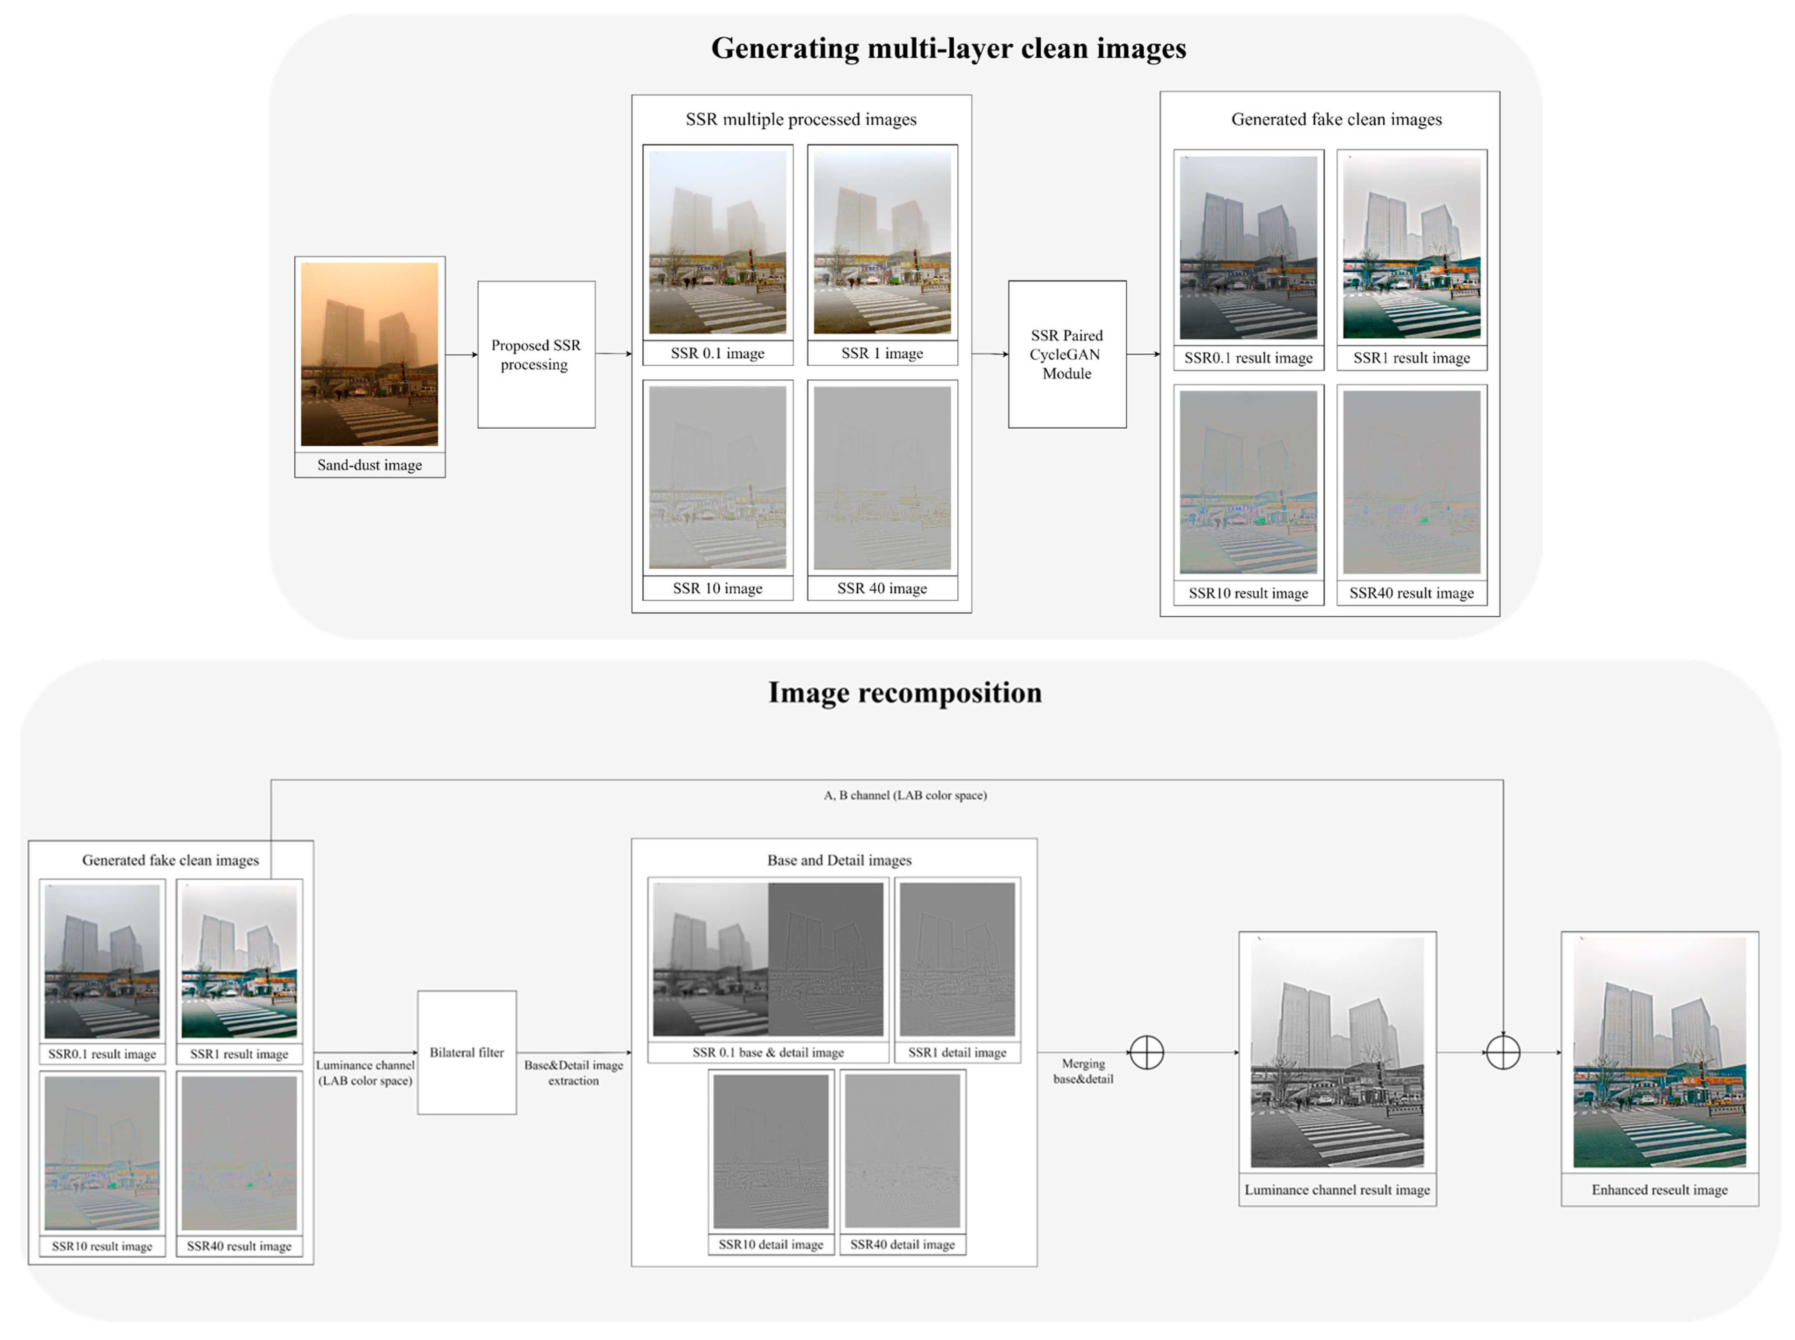Screen dimensions: 1795x1340
Task: Click the Merging base&detail plus symbol
Action: click(1146, 1053)
